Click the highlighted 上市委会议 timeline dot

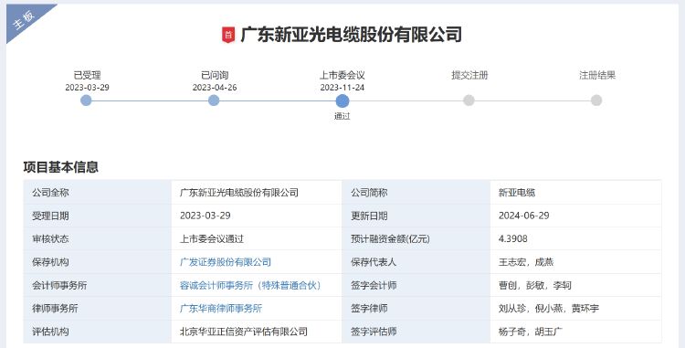pyautogui.click(x=342, y=100)
